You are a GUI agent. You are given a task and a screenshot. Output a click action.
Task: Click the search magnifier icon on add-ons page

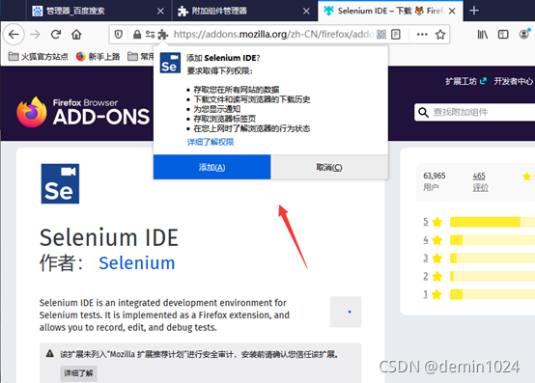click(x=423, y=113)
